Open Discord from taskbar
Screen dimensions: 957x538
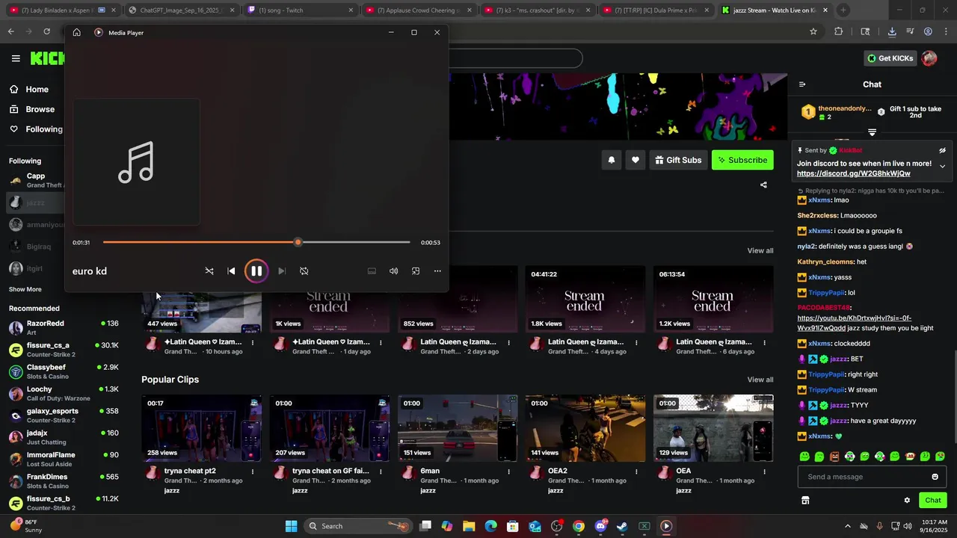click(x=600, y=526)
